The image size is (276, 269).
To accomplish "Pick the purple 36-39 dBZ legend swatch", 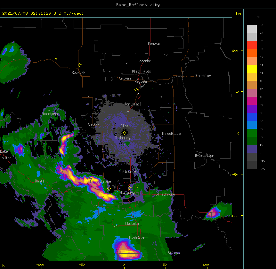I will tap(252, 109).
